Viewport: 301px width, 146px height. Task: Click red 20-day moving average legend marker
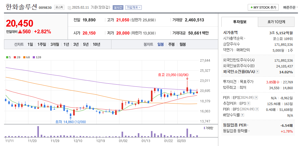pyautogui.click(x=15, y=57)
